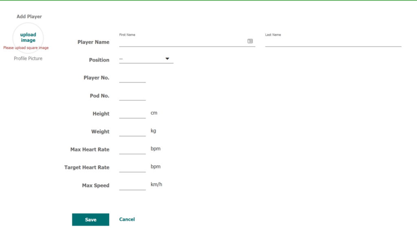
Task: Click the 'Target Heart Rate' label
Action: click(87, 167)
